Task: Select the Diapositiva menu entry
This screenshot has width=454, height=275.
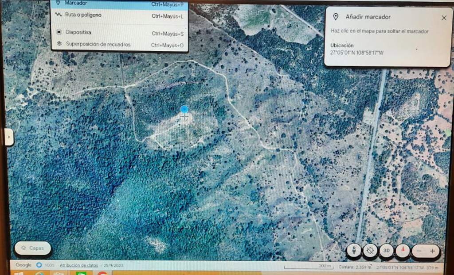Action: [78, 33]
